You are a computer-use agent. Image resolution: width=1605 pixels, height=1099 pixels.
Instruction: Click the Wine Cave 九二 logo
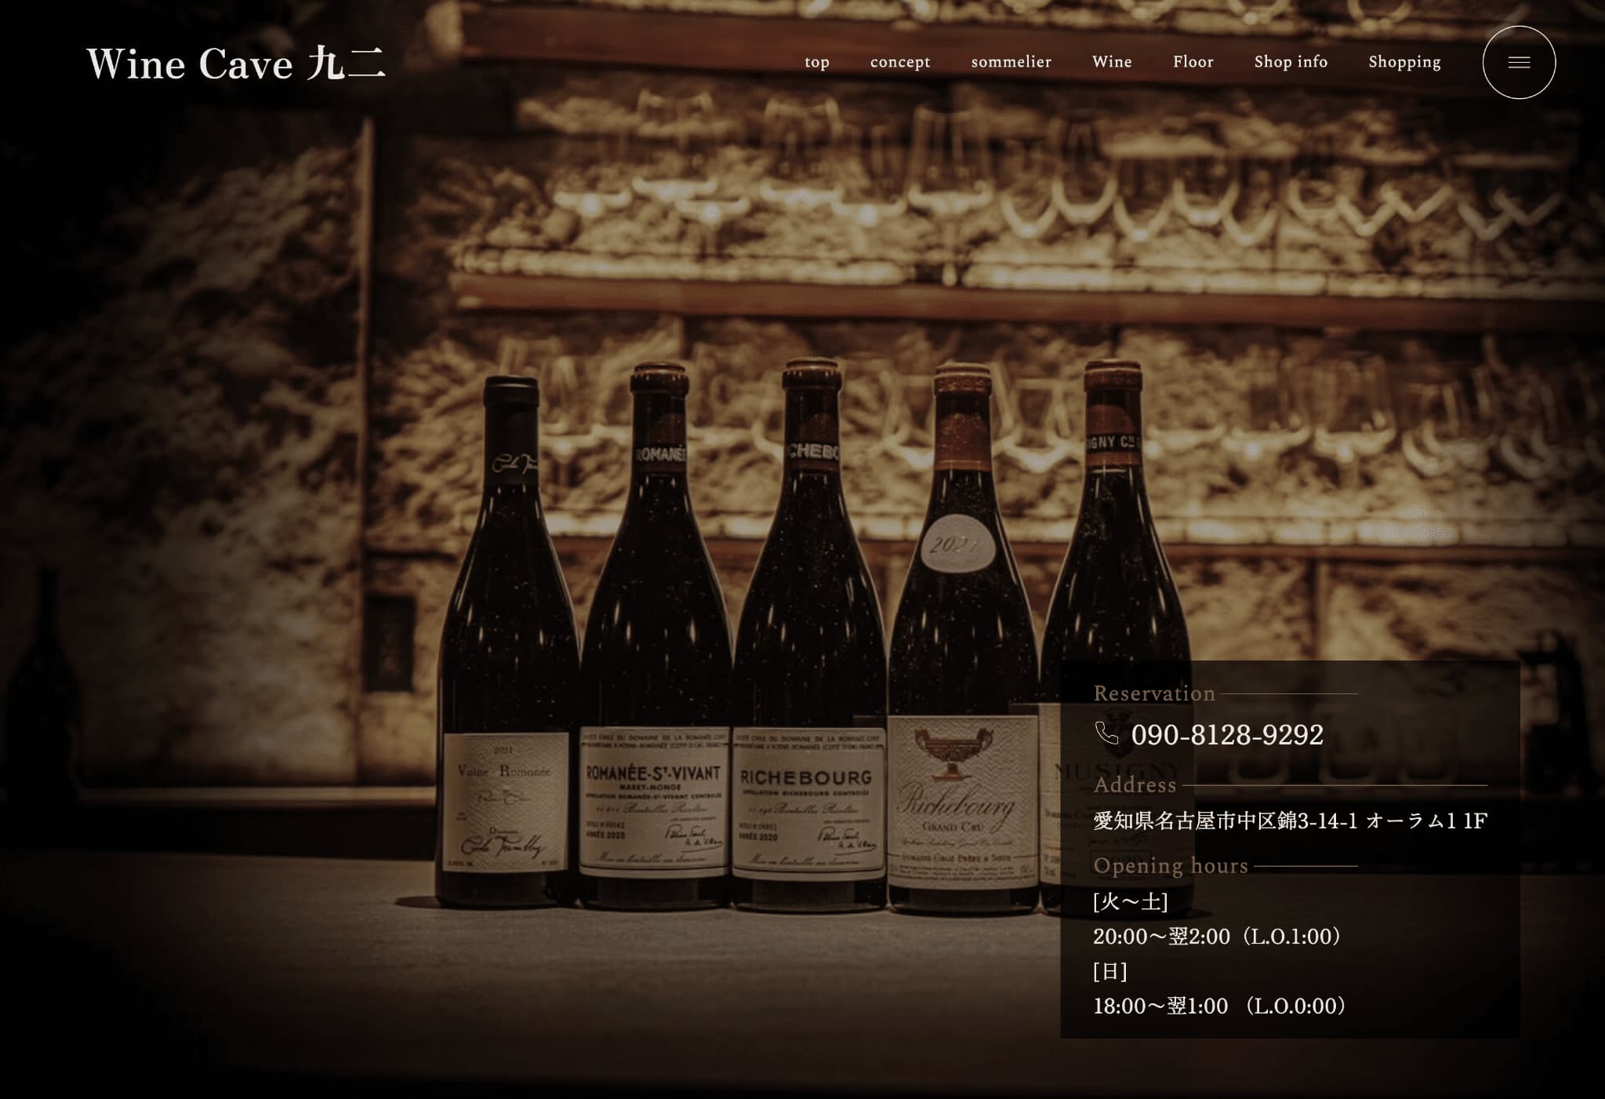tap(236, 64)
